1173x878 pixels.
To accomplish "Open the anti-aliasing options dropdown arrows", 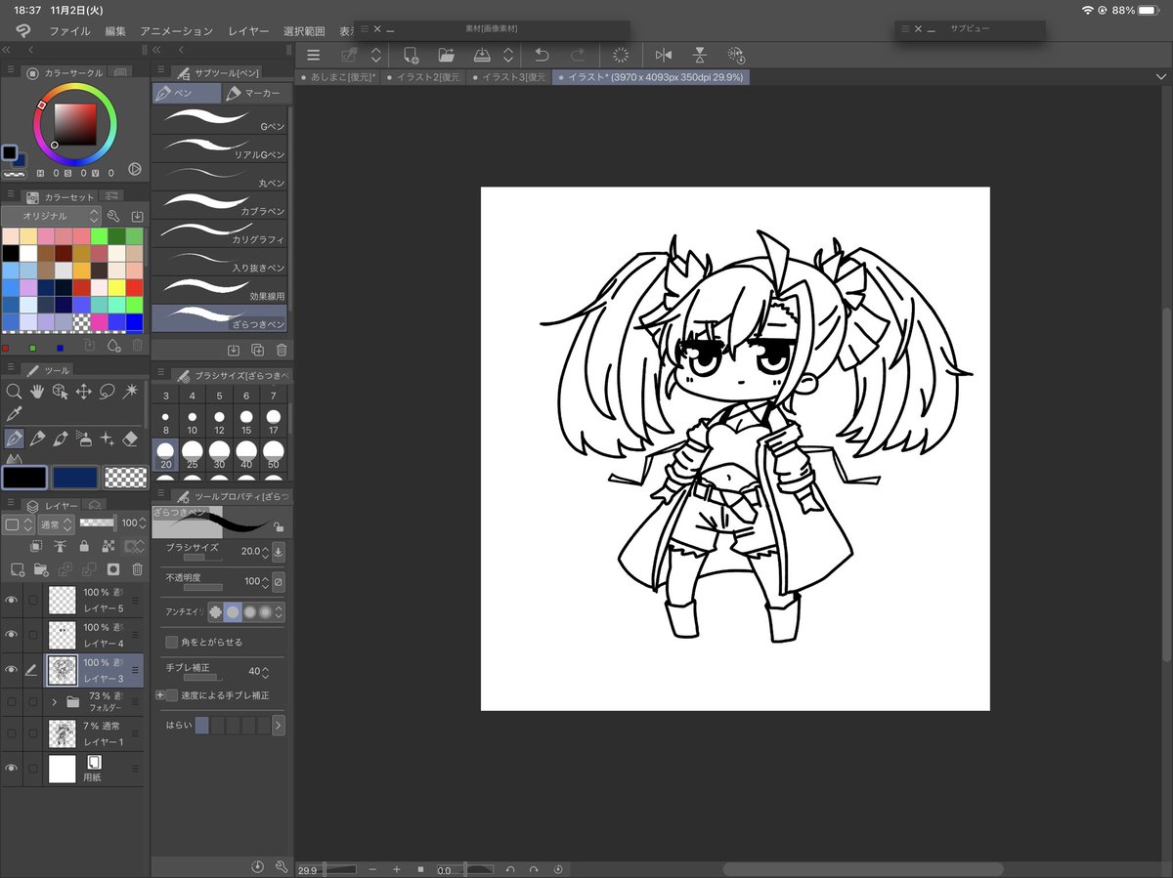I will tap(281, 612).
